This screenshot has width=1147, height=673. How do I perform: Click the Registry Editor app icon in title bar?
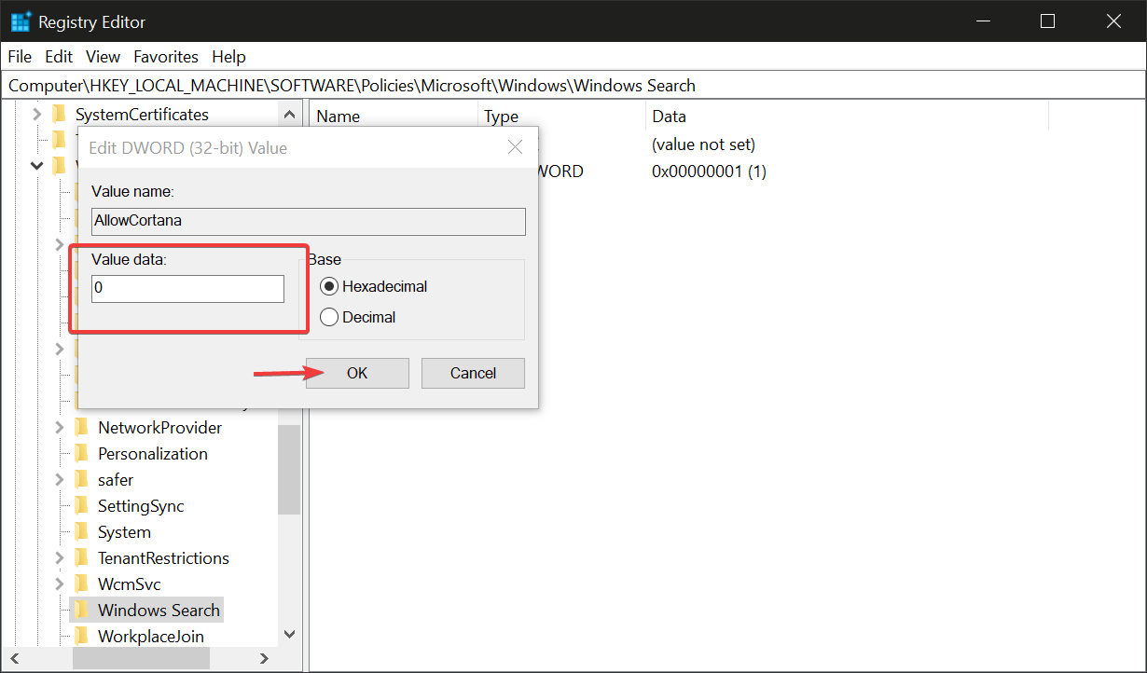pyautogui.click(x=20, y=21)
